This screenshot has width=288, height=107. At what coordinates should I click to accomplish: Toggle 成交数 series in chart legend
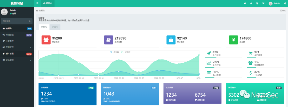click(x=114, y=52)
